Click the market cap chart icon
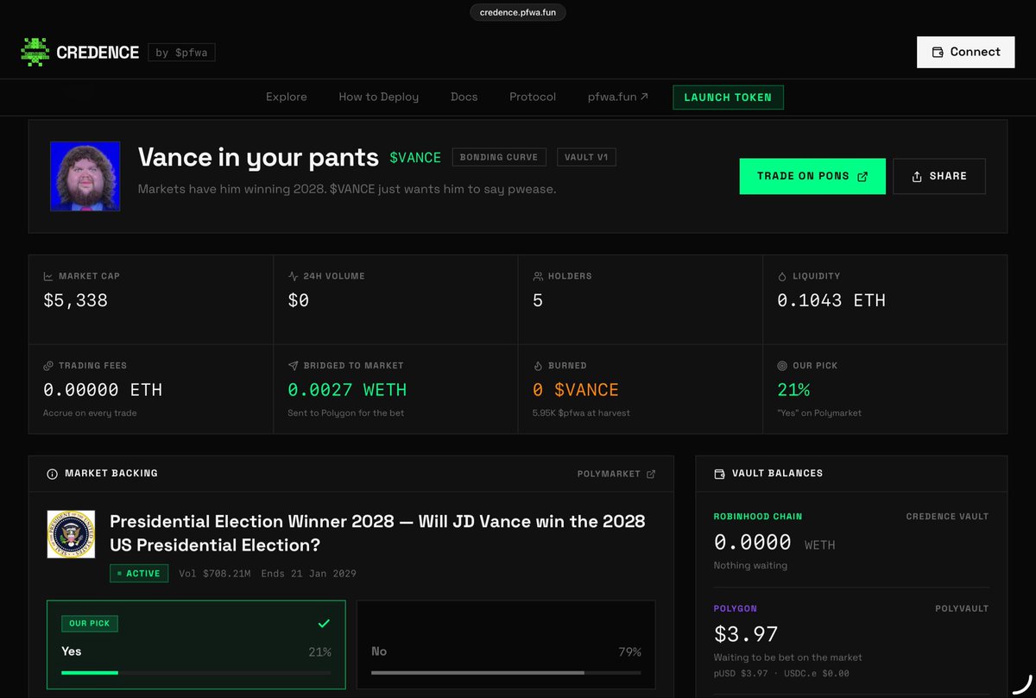The height and width of the screenshot is (698, 1036). pyautogui.click(x=48, y=276)
